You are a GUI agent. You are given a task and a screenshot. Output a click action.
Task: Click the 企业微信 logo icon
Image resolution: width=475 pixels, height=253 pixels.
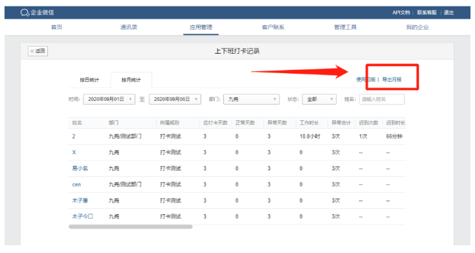coord(25,12)
